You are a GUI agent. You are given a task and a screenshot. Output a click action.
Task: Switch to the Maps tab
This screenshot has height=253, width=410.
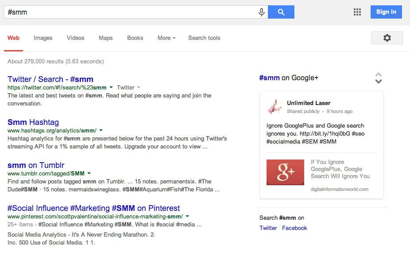[x=106, y=38]
